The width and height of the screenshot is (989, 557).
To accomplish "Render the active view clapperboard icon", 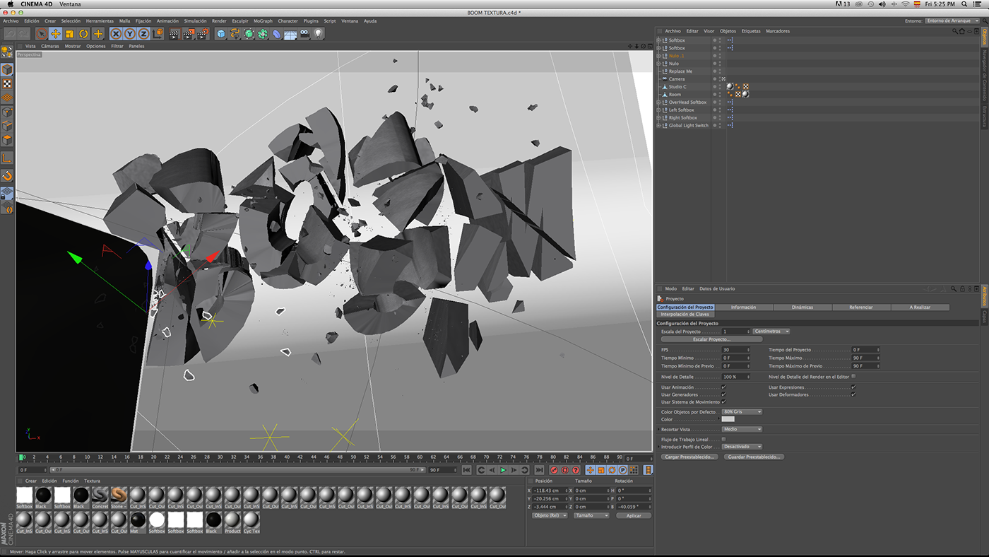I will pos(174,34).
